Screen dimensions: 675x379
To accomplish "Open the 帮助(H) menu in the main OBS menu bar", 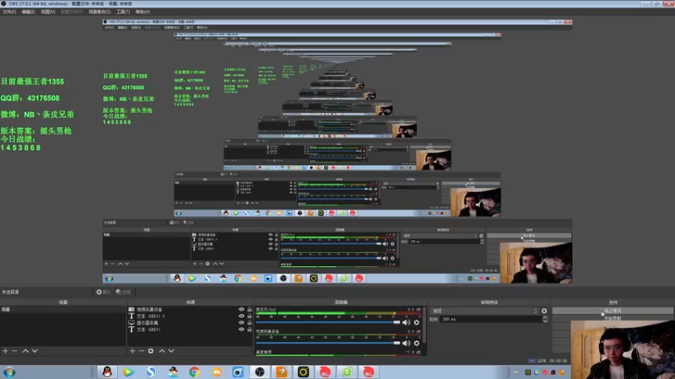I will tap(143, 12).
